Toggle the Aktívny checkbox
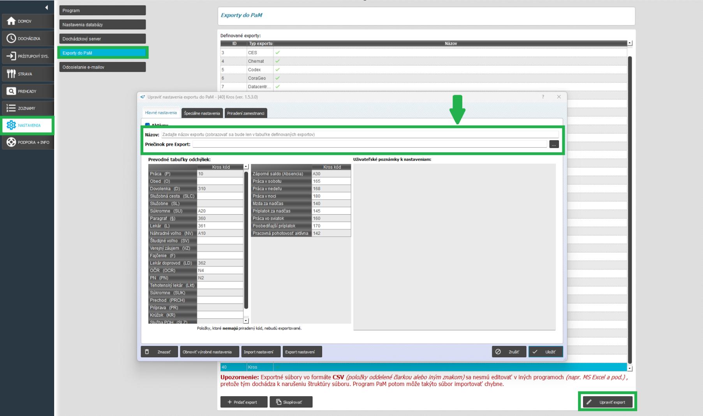703x416 pixels. coord(148,125)
